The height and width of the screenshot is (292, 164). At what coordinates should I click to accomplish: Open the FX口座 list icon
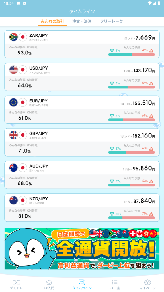pos(114,282)
